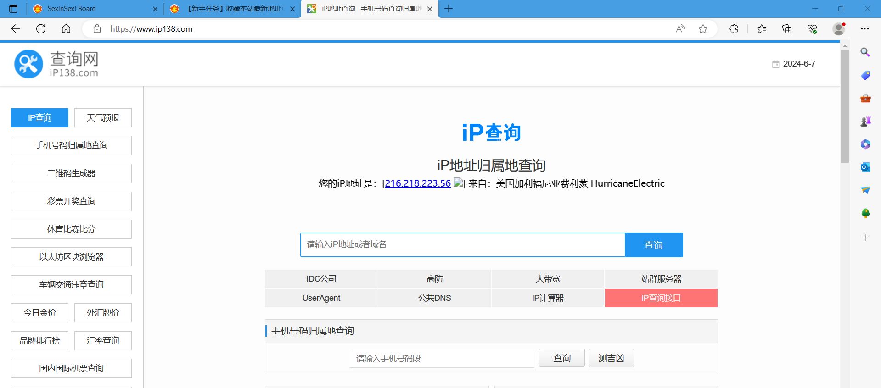Open 手机号码归属地查询 in left menu

coord(71,145)
